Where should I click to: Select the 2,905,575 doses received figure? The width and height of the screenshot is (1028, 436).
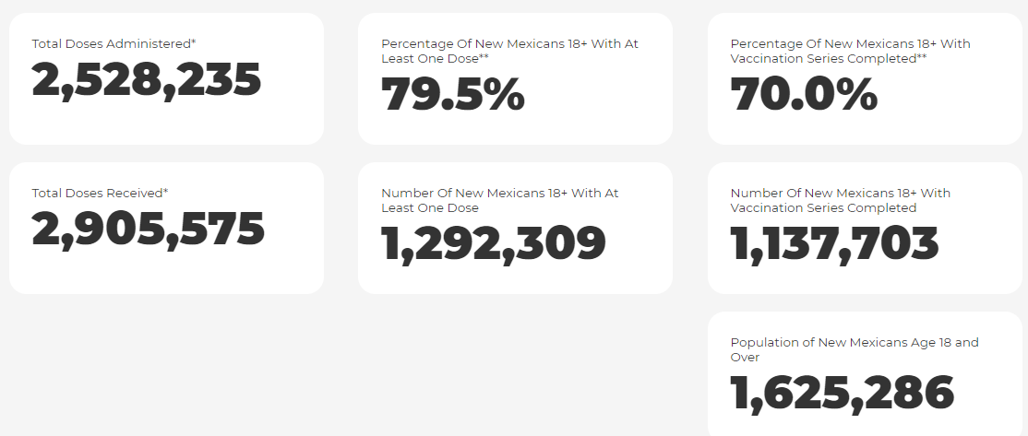(x=148, y=230)
